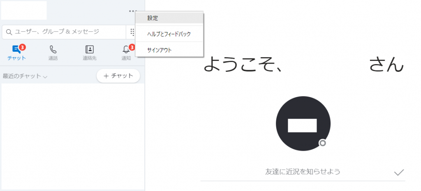
Task: Click the search magnifier icon
Action: click(x=9, y=32)
